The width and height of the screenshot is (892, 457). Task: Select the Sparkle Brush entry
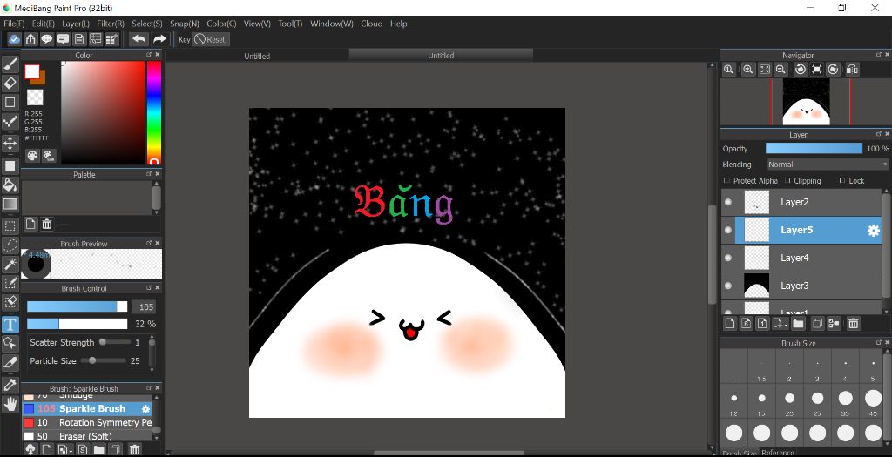(86, 408)
